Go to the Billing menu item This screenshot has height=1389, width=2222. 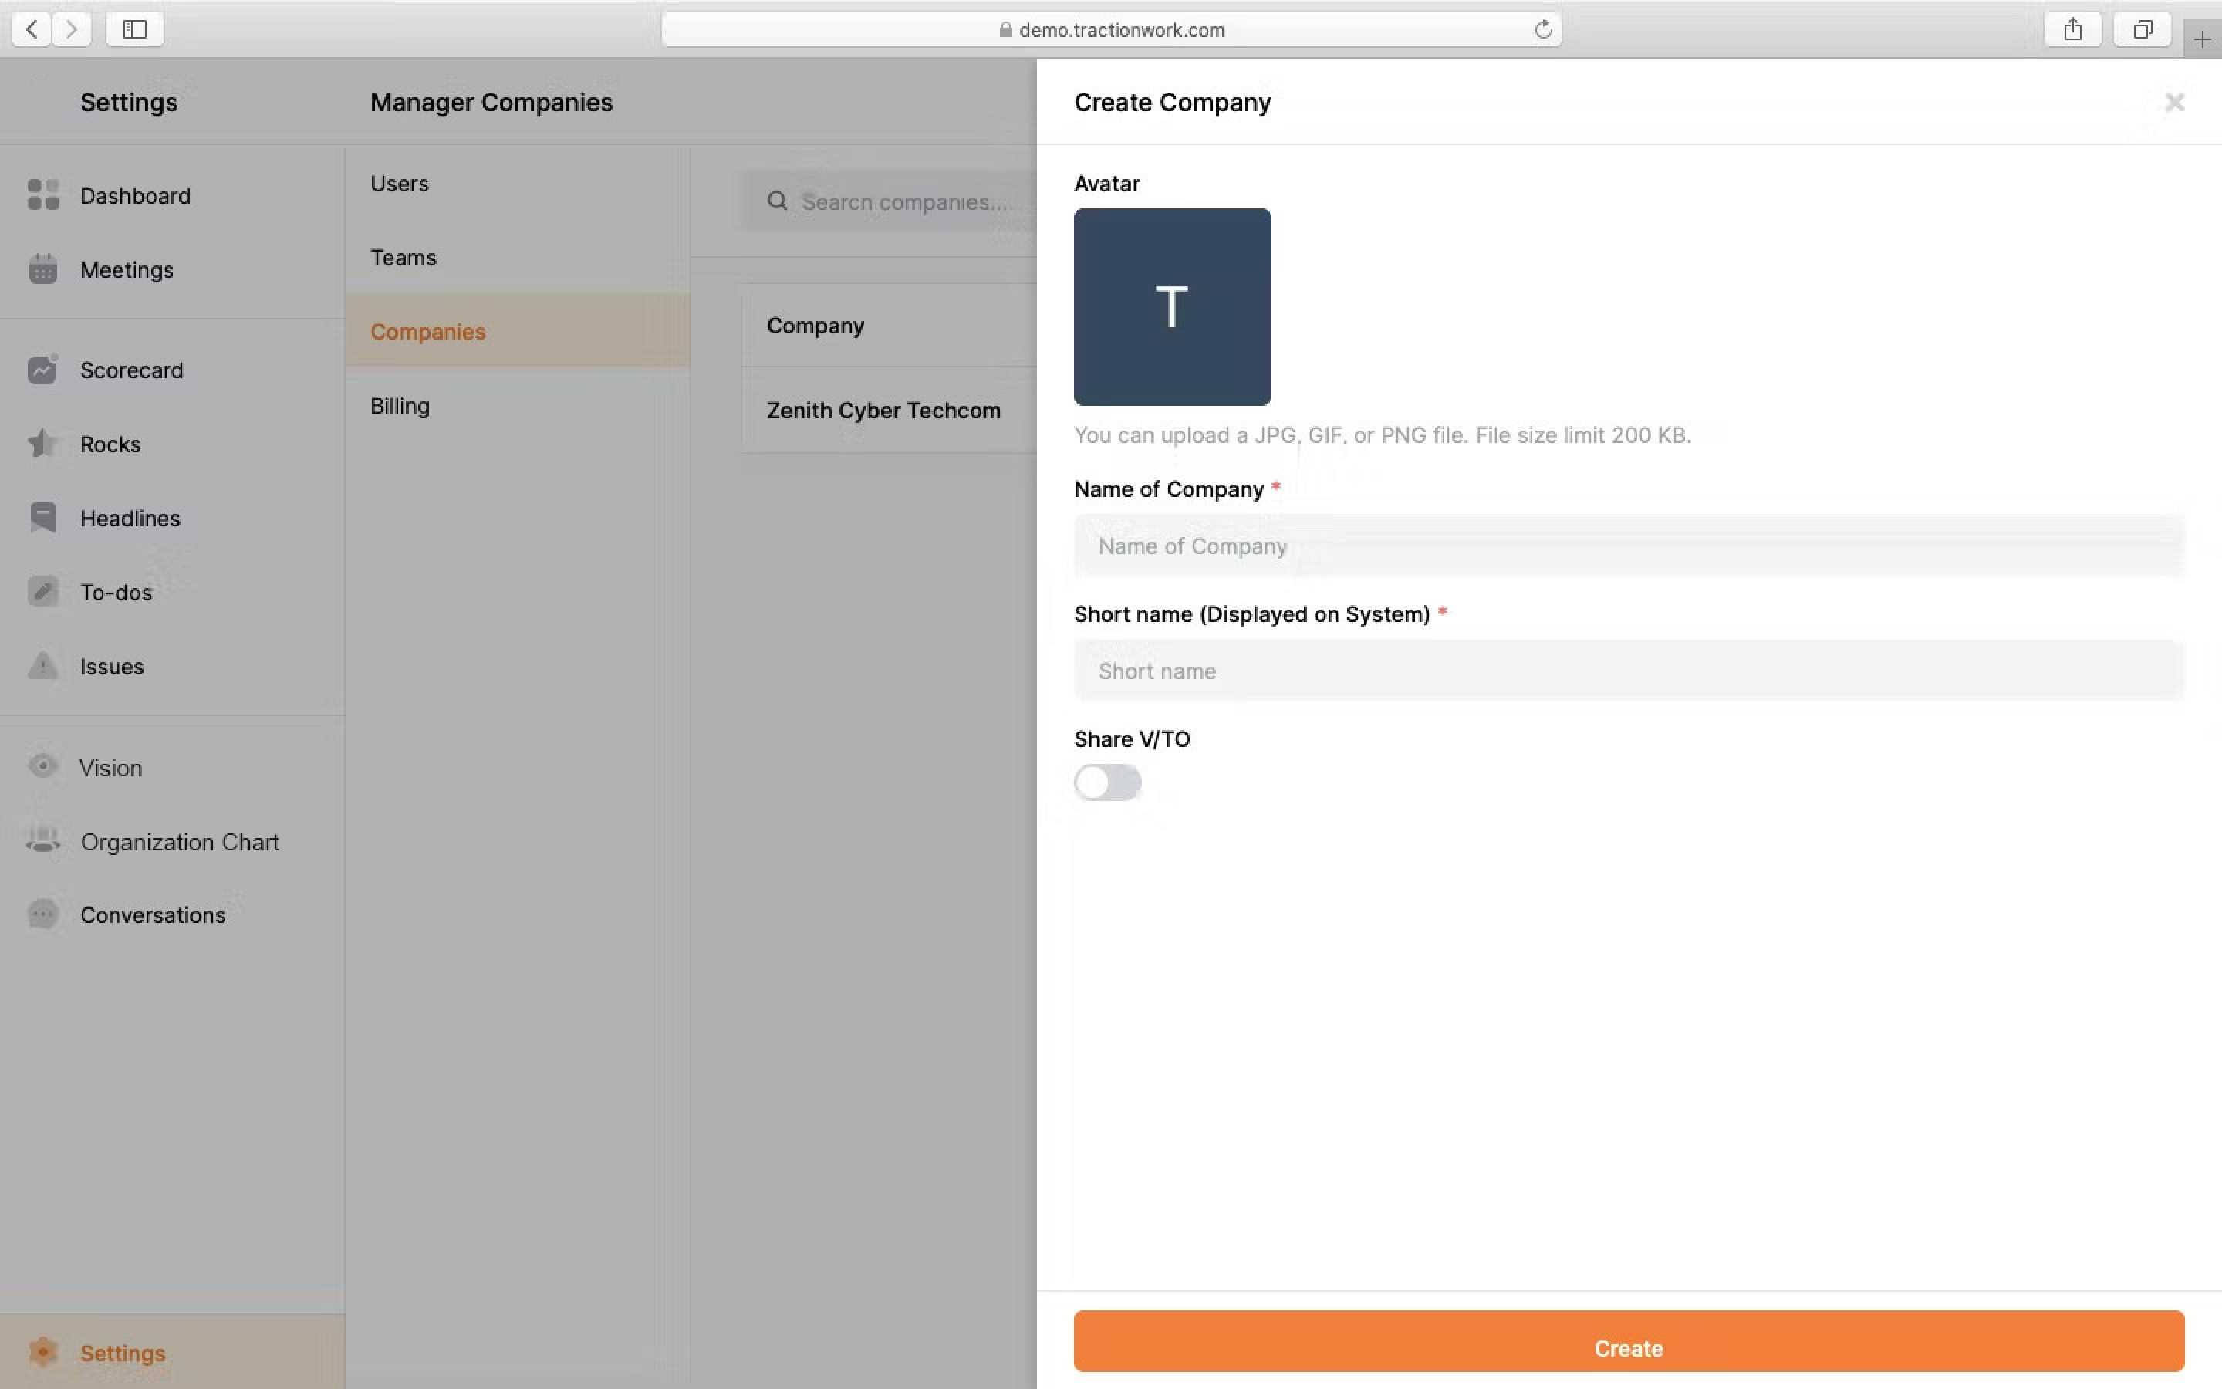tap(400, 406)
